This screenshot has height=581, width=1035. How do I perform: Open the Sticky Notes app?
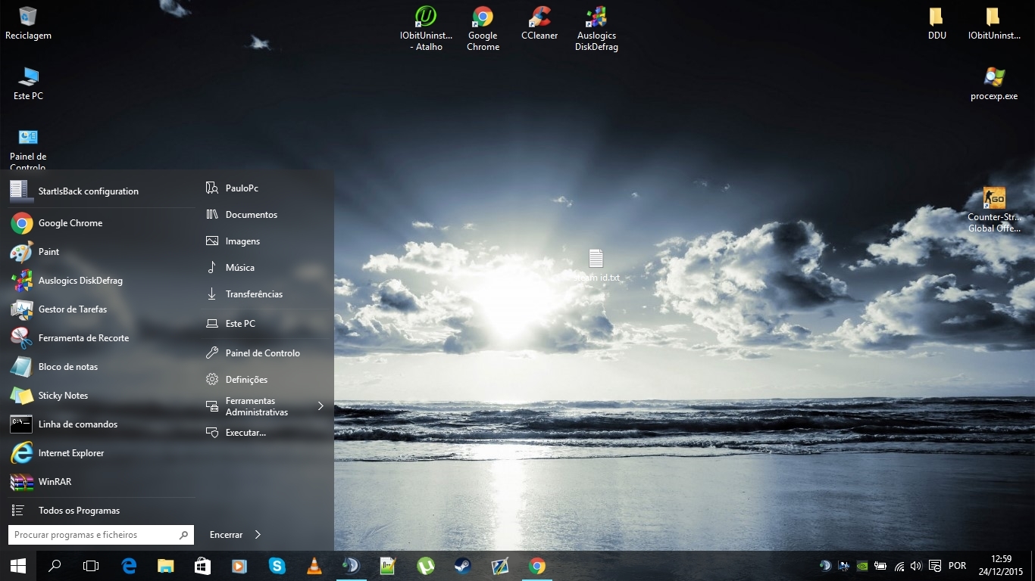63,396
